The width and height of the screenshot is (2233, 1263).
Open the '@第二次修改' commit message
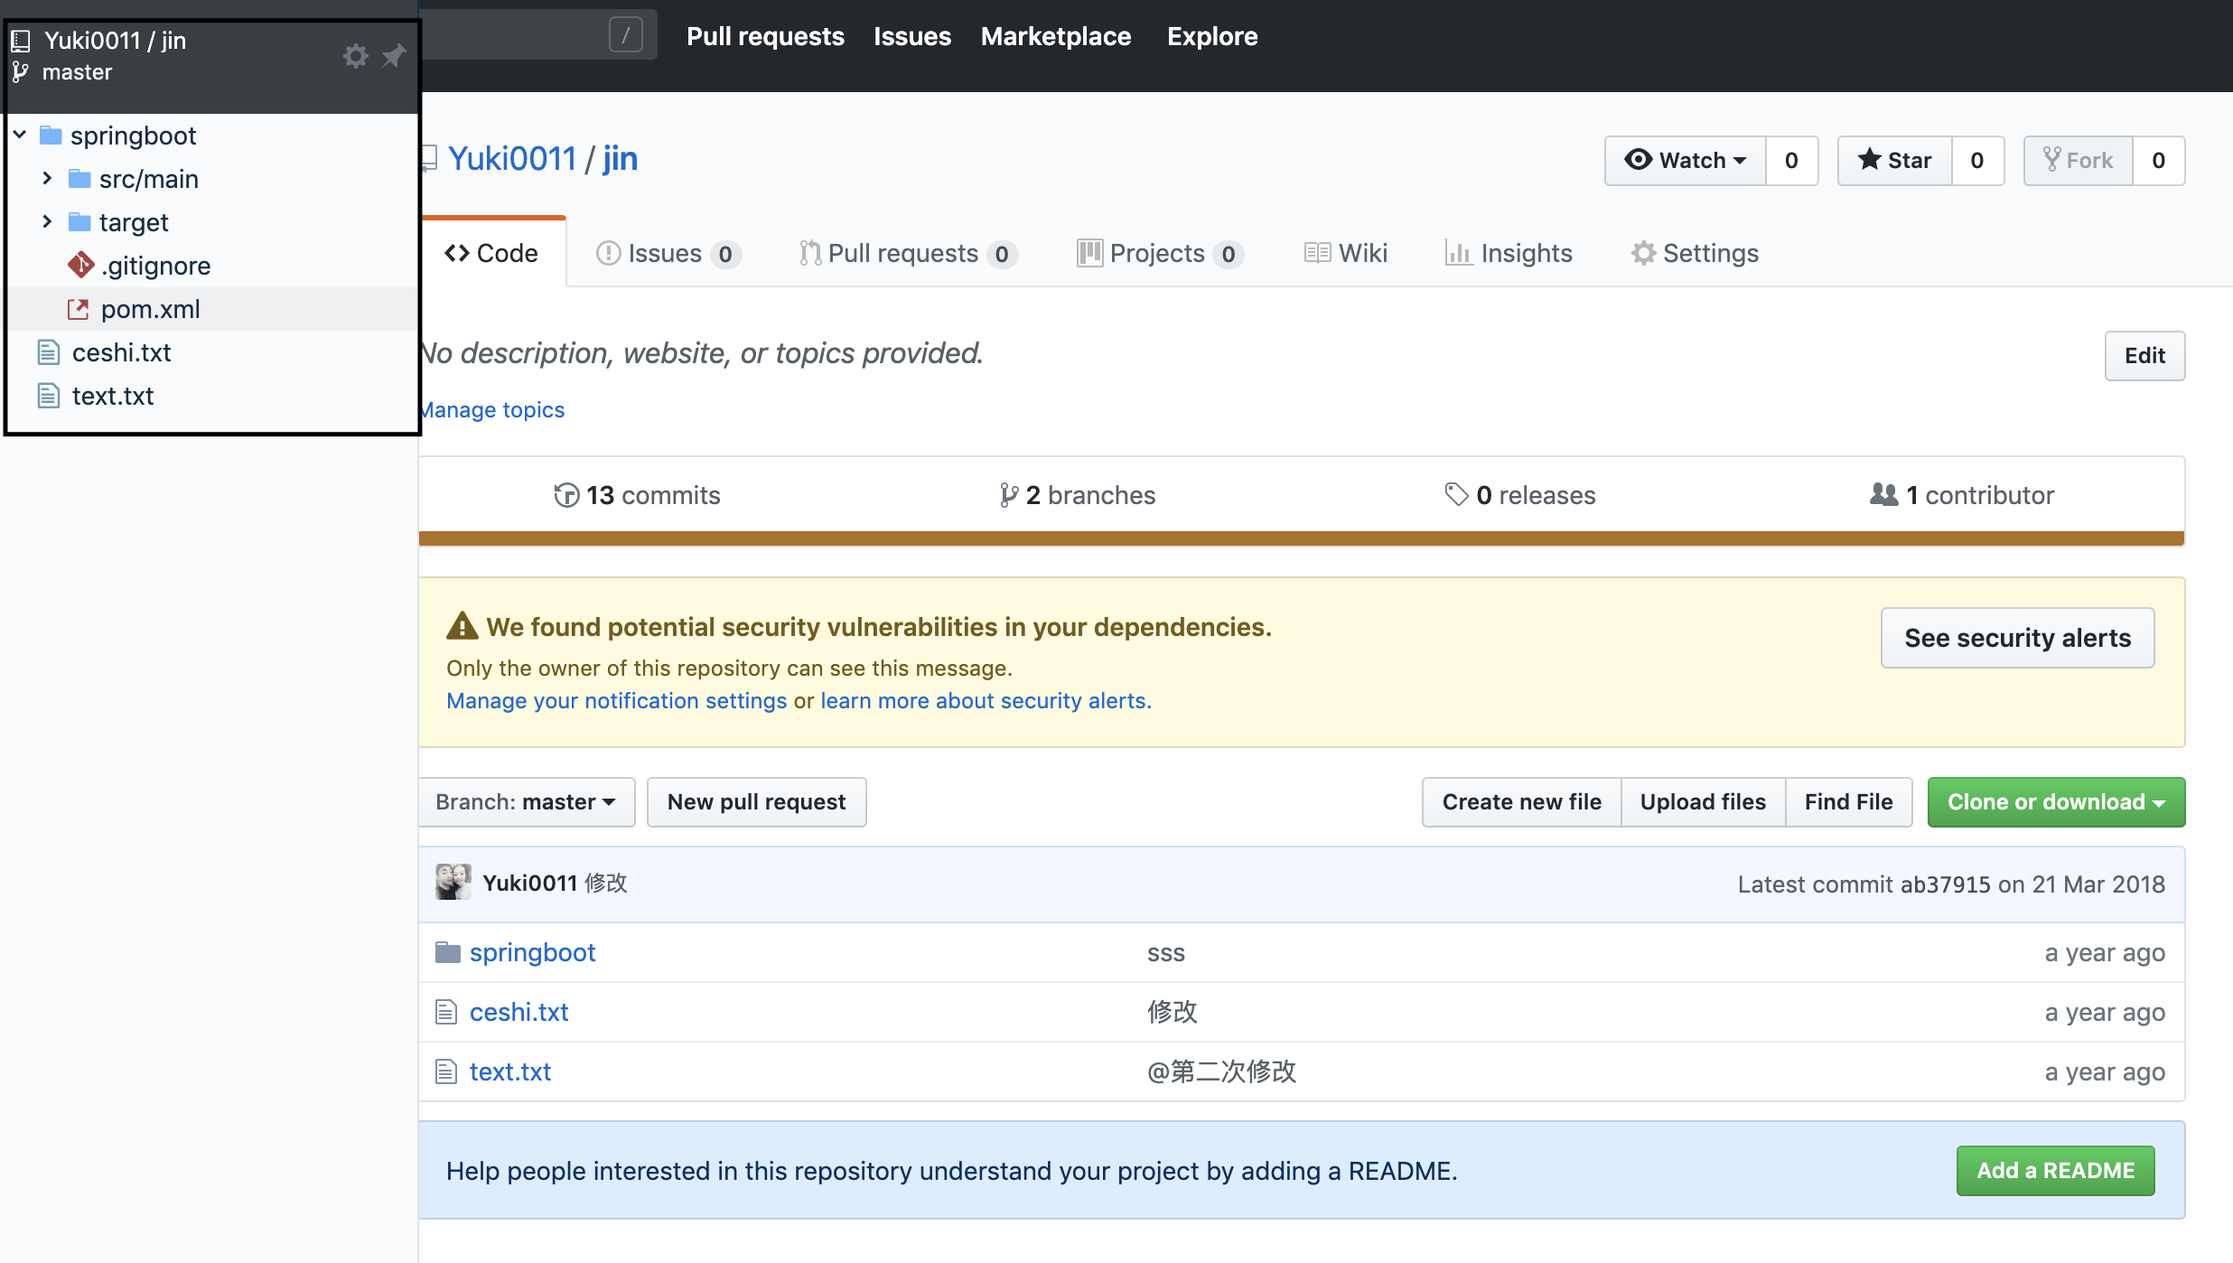pyautogui.click(x=1221, y=1071)
